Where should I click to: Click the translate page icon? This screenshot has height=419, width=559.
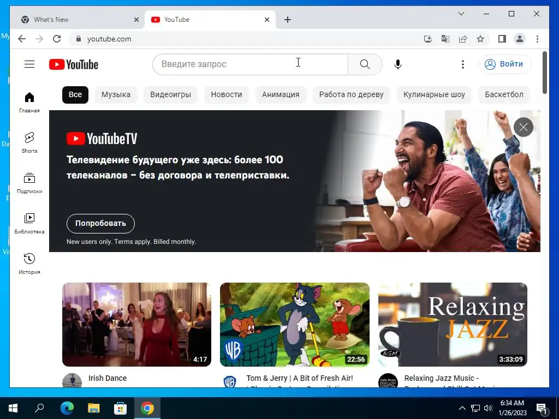pos(445,39)
